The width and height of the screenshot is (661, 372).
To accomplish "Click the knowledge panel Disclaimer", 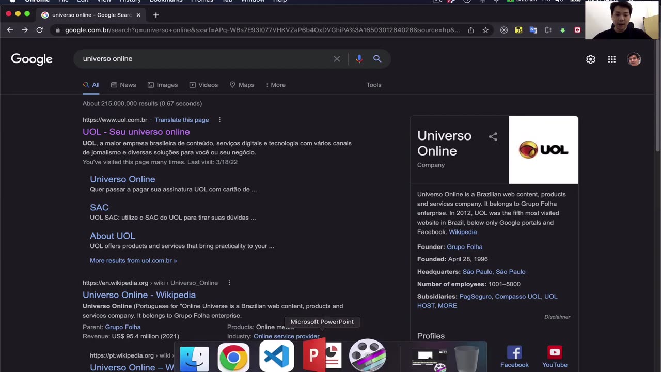I will (x=557, y=317).
